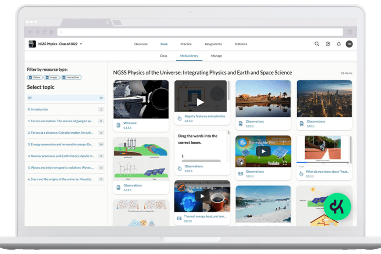Toggle the Interactives filter checkbox
381x254 pixels.
[x=63, y=77]
